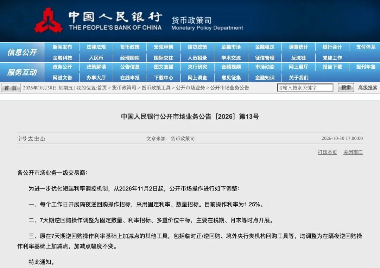Open 金融知识 section
Screen dimensions: 380x268
[x=265, y=78]
